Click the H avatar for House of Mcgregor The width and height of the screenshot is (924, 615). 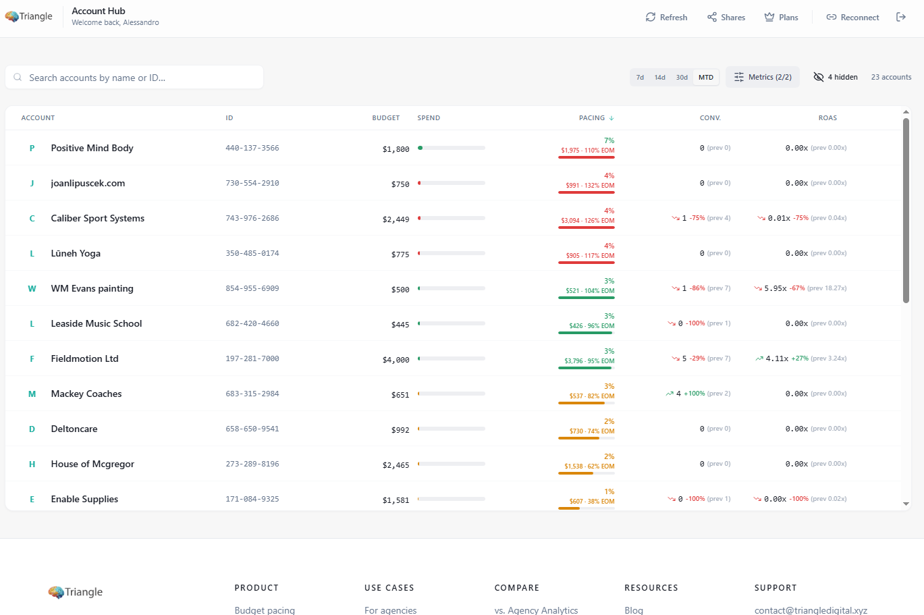point(32,464)
